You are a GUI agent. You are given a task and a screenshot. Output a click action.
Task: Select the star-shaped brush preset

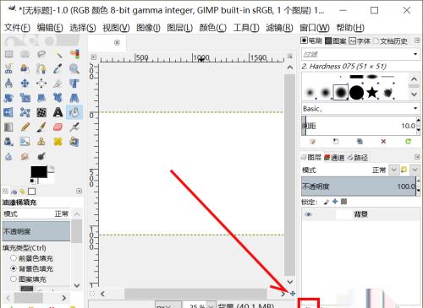coord(372,92)
